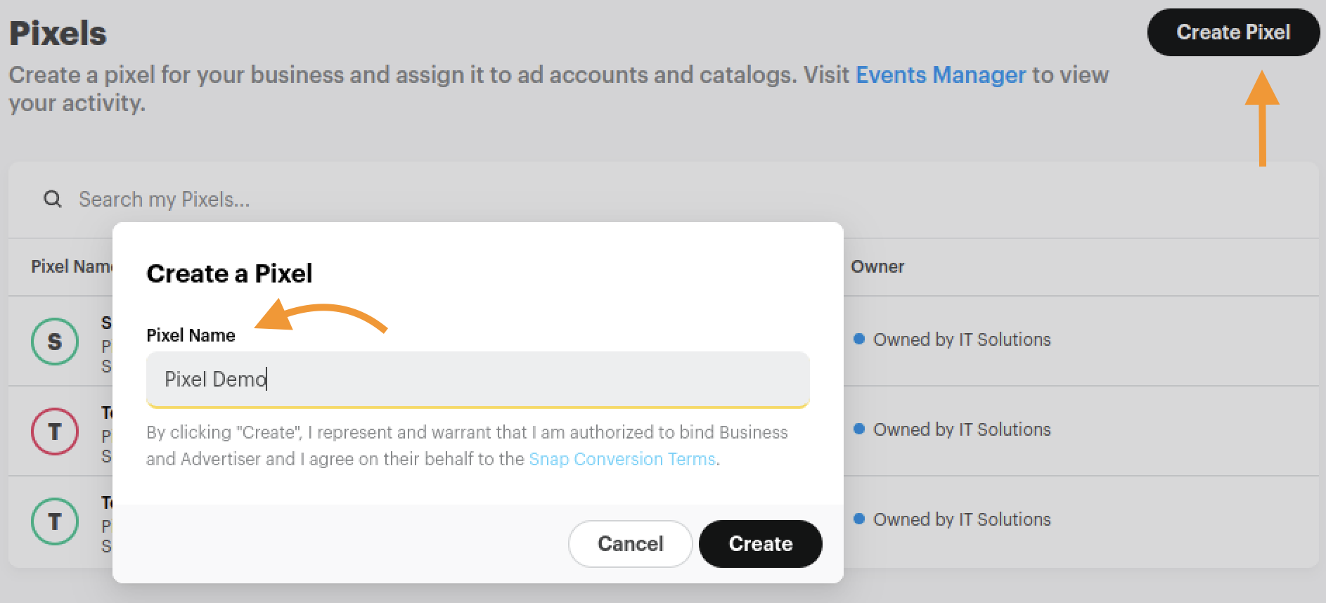
Task: Click the Pixels page heading
Action: click(x=58, y=33)
